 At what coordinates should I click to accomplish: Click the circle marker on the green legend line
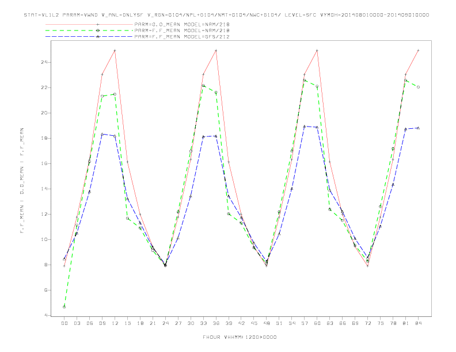[98, 30]
